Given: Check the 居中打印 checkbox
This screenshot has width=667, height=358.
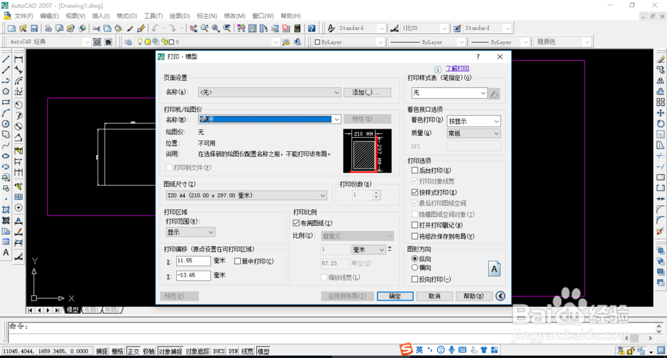Looking at the screenshot, I should coord(237,261).
